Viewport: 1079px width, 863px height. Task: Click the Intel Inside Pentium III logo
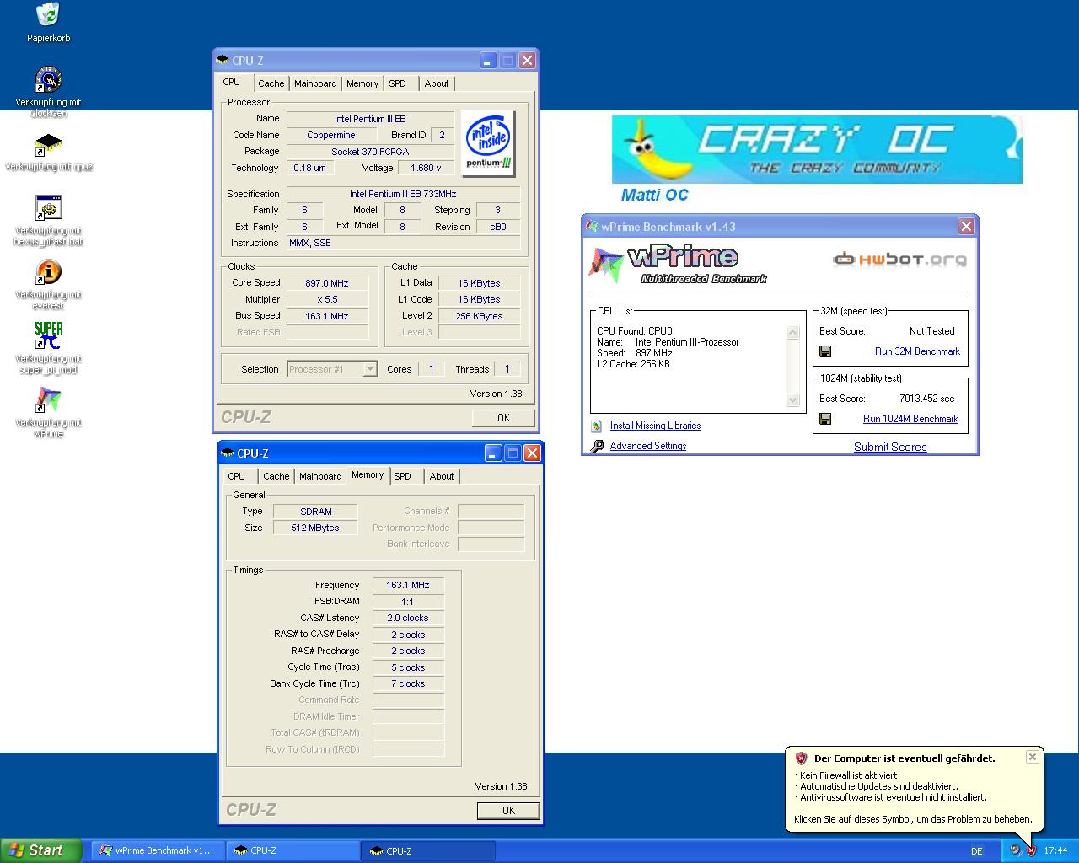pos(489,142)
